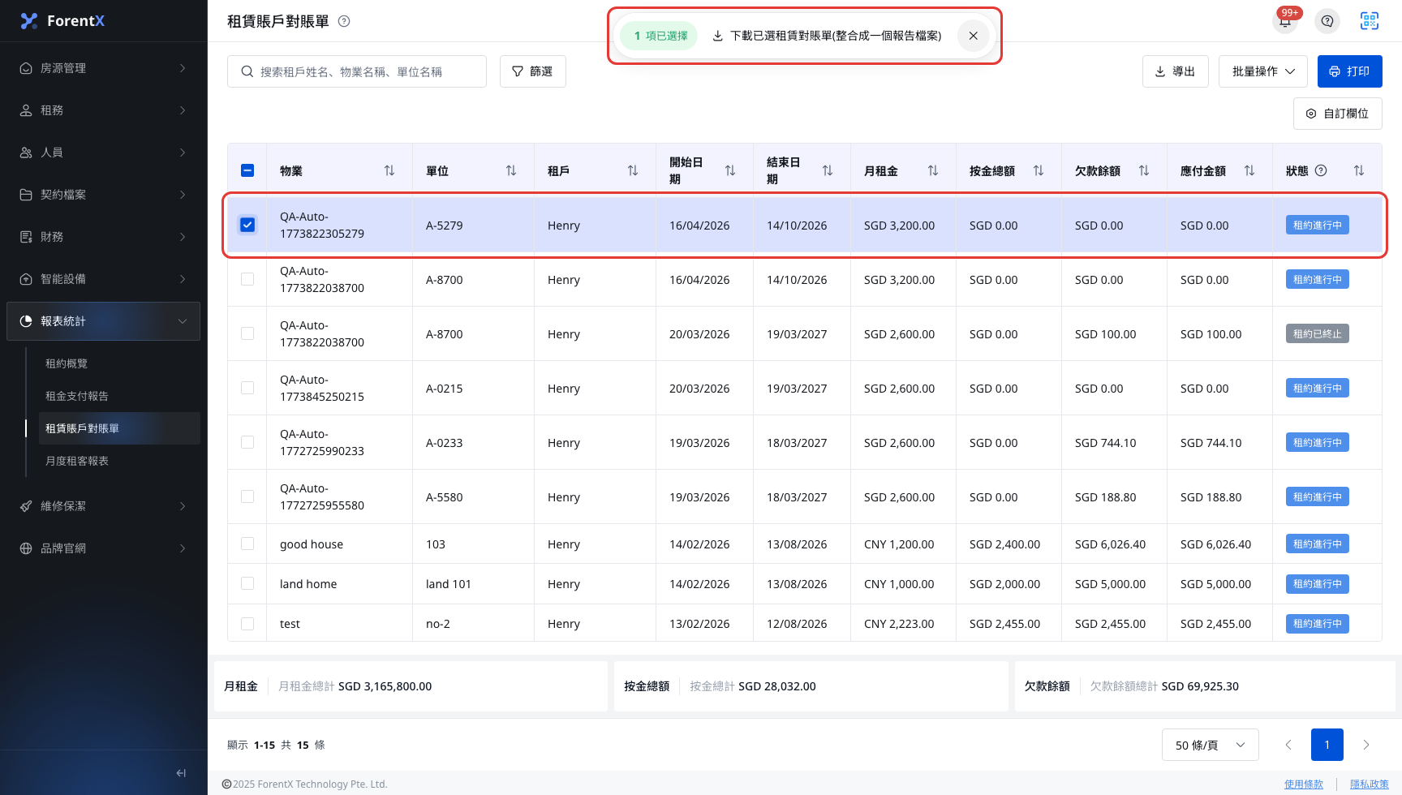Sort the 欠款餘額 column
The image size is (1402, 795).
click(1144, 170)
